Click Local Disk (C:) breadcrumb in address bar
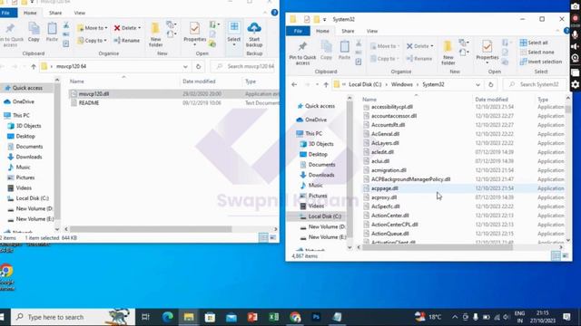The image size is (581, 326). [365, 84]
